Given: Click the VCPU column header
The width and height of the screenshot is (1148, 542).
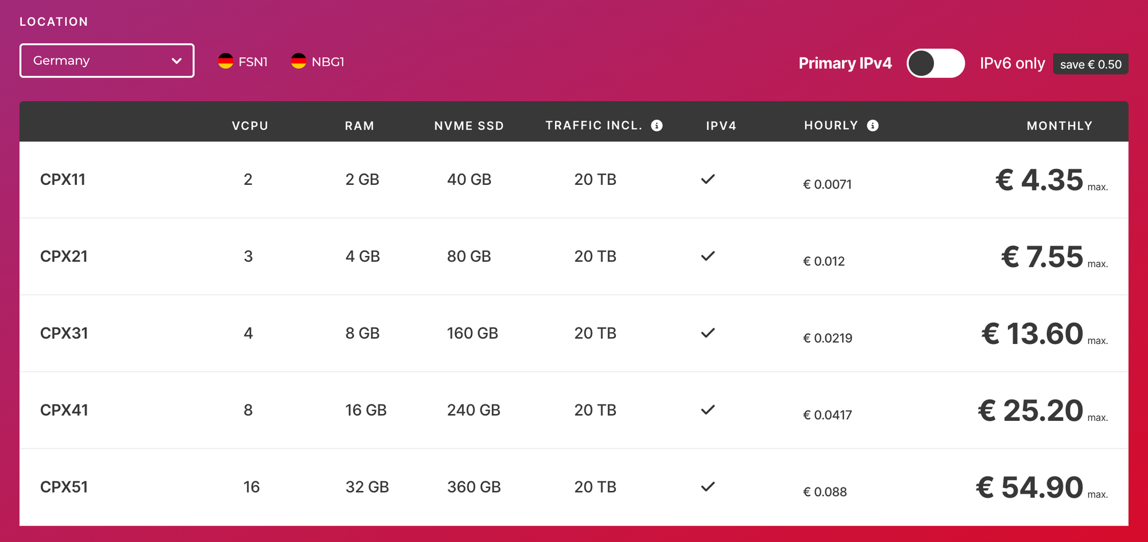Looking at the screenshot, I should pos(250,126).
